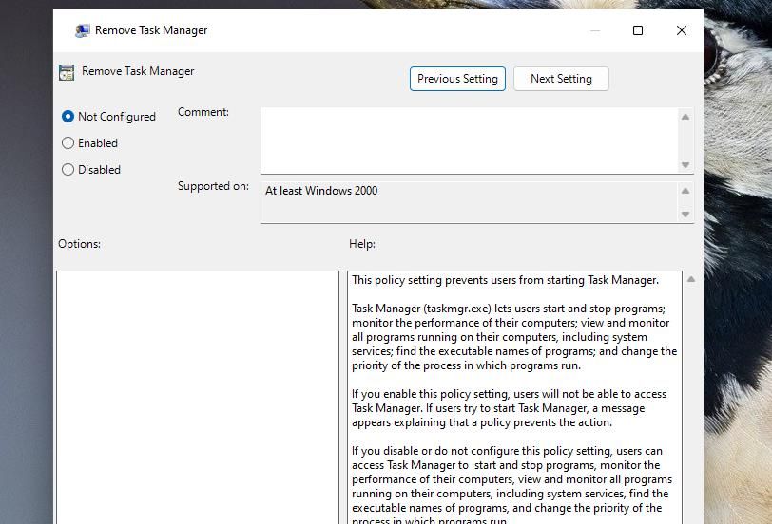
Task: Click inside the Comment text box
Action: pyautogui.click(x=468, y=140)
